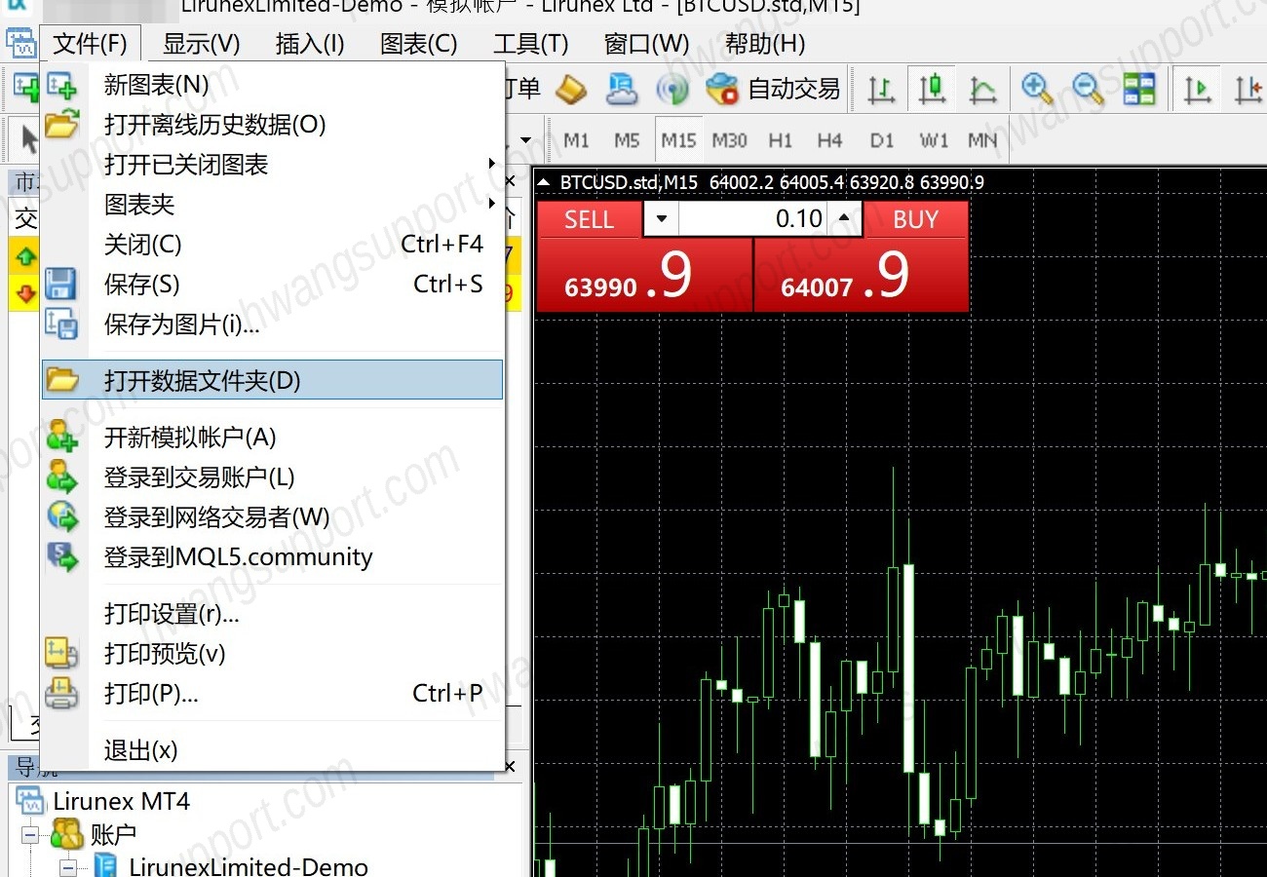Click the red BUY button
Image resolution: width=1267 pixels, height=877 pixels.
pyautogui.click(x=916, y=219)
